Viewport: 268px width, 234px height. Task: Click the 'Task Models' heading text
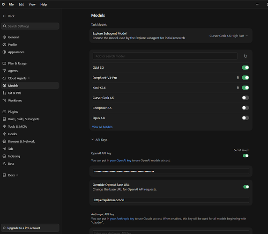99,25
